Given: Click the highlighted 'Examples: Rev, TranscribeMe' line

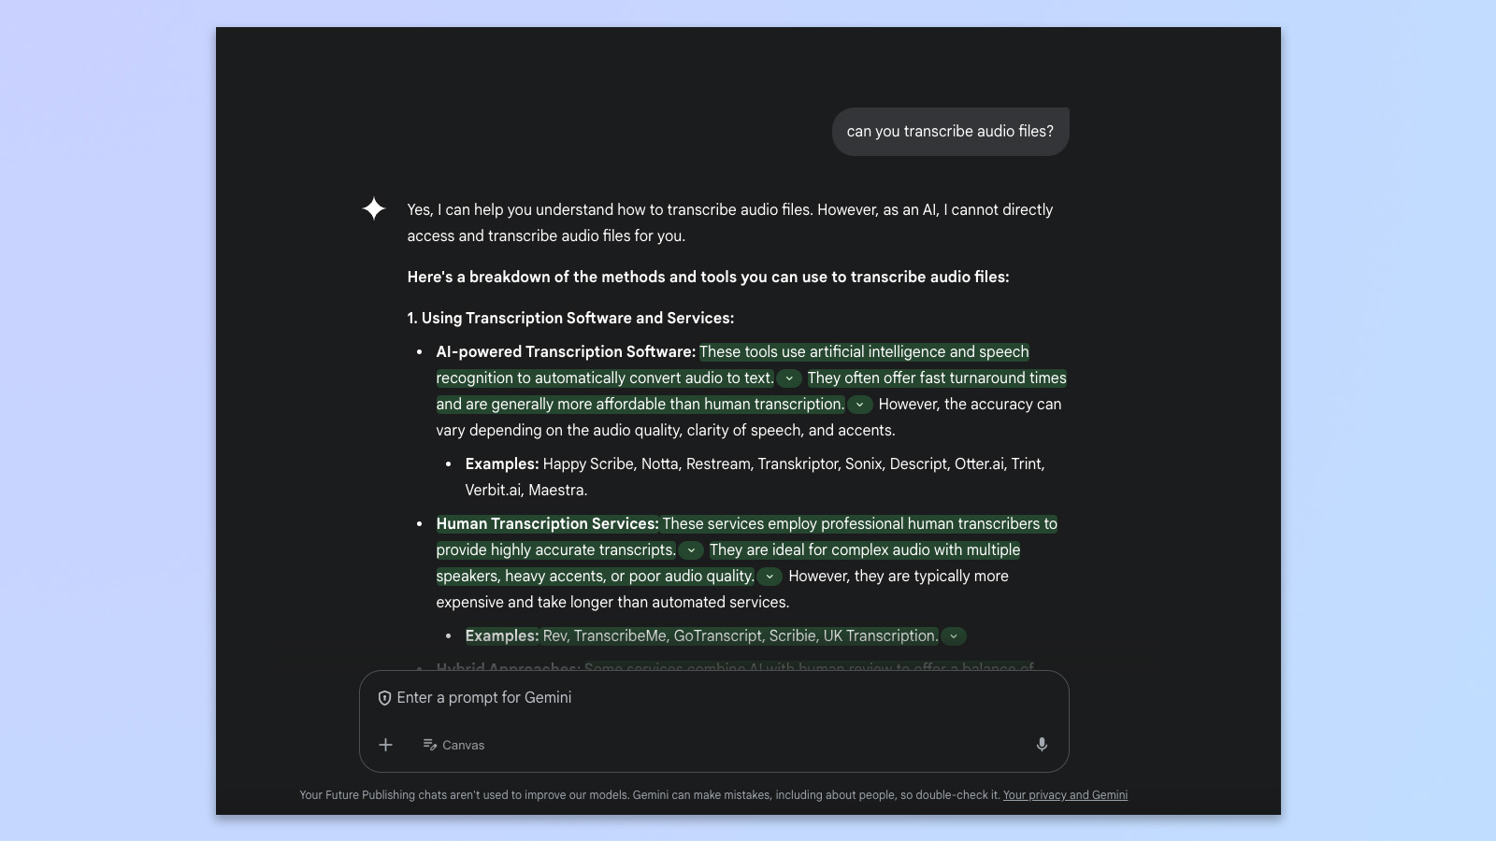Looking at the screenshot, I should [x=701, y=636].
